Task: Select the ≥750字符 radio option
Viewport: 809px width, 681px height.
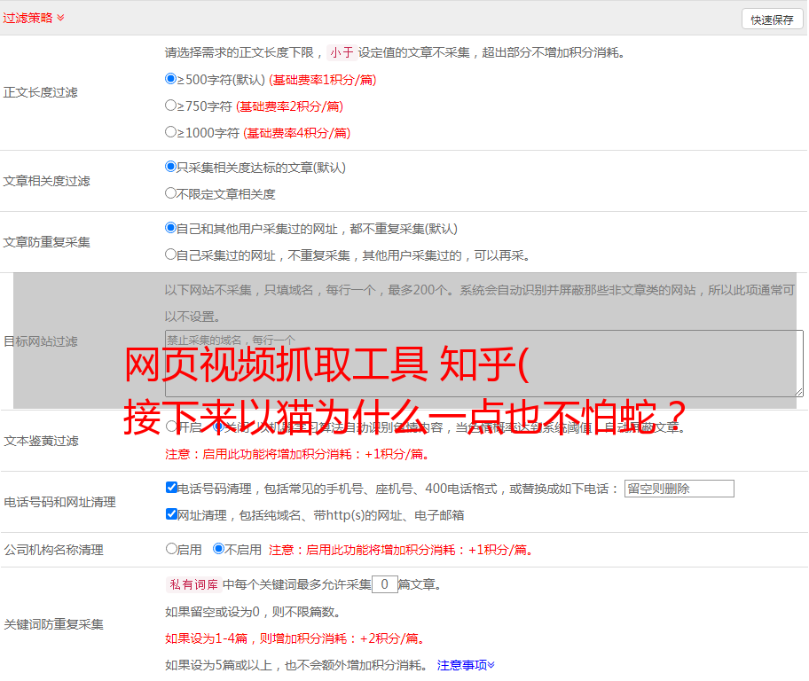Action: [171, 106]
